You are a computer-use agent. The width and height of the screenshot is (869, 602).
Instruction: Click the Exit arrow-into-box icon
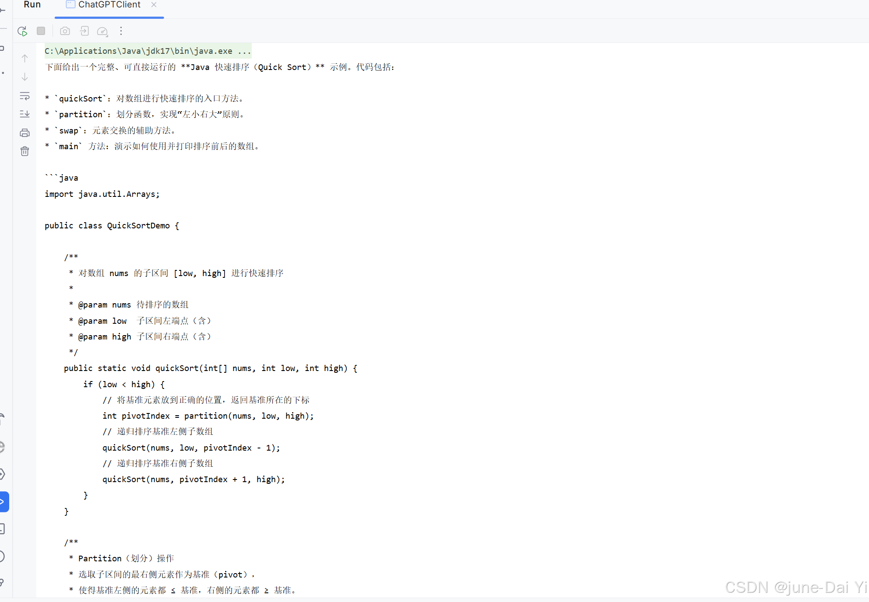coord(84,31)
